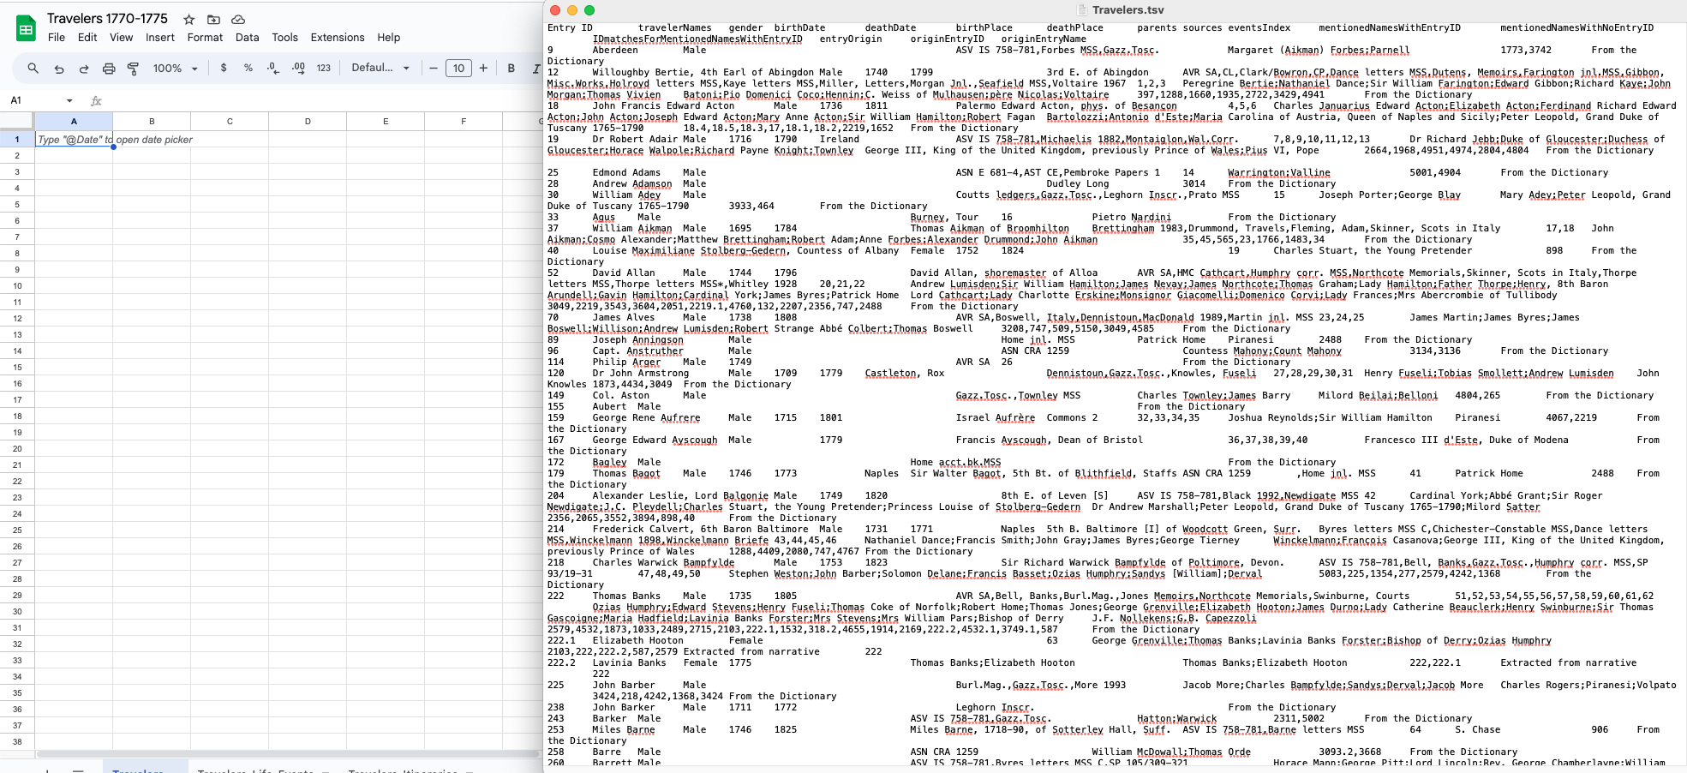Click the file proxy icon in Travelers.tsv title
Image resolution: width=1687 pixels, height=773 pixels.
1083,10
